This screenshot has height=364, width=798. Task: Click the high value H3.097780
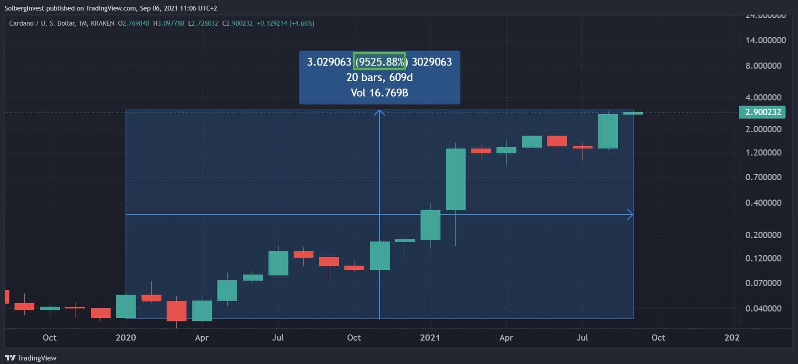(169, 23)
